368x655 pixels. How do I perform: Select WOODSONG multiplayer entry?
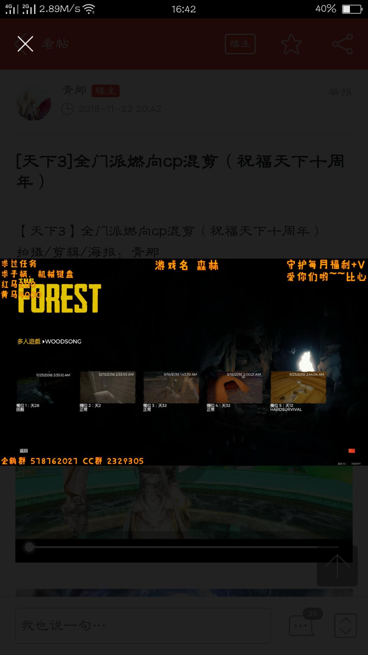[63, 341]
